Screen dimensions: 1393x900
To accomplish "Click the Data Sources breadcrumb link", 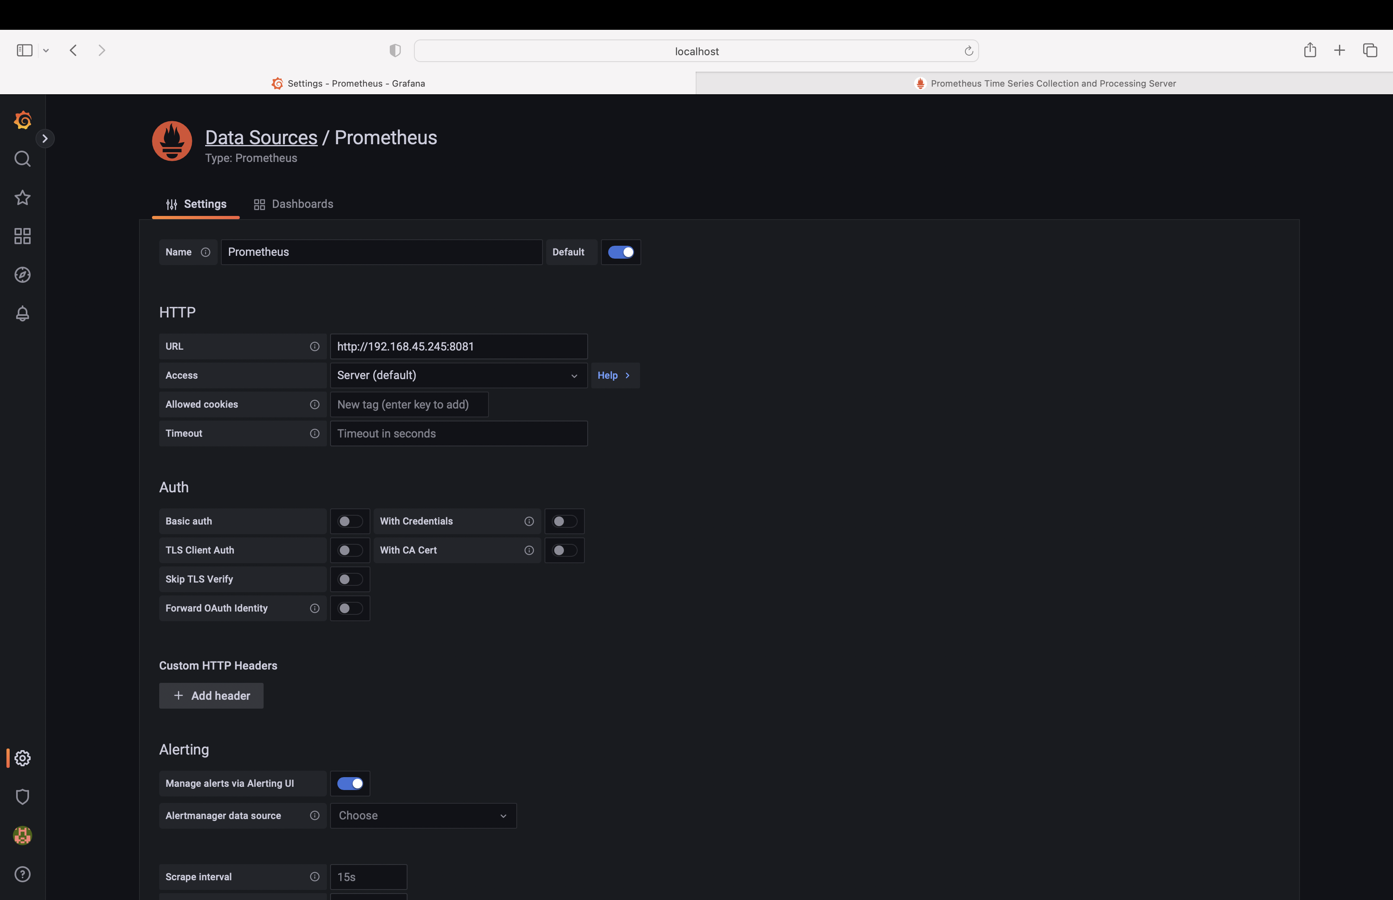I will click(x=261, y=137).
